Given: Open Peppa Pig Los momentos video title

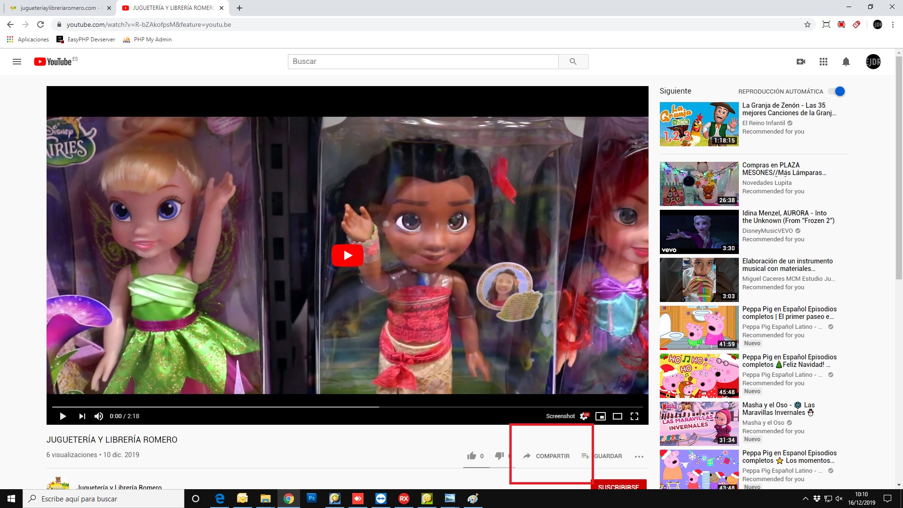Looking at the screenshot, I should click(x=790, y=457).
